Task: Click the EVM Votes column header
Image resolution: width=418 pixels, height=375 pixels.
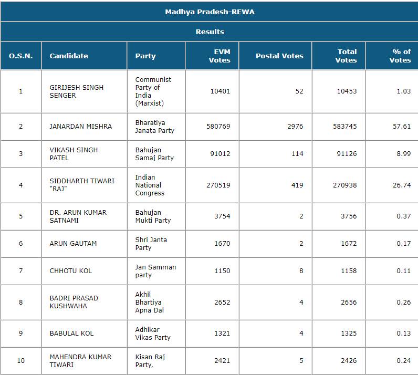Action: pos(219,56)
